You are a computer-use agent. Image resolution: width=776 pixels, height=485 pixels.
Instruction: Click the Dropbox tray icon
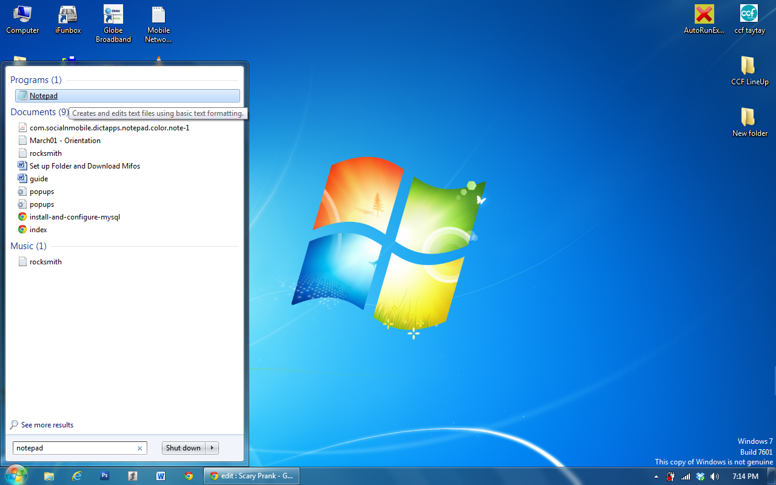[700, 477]
